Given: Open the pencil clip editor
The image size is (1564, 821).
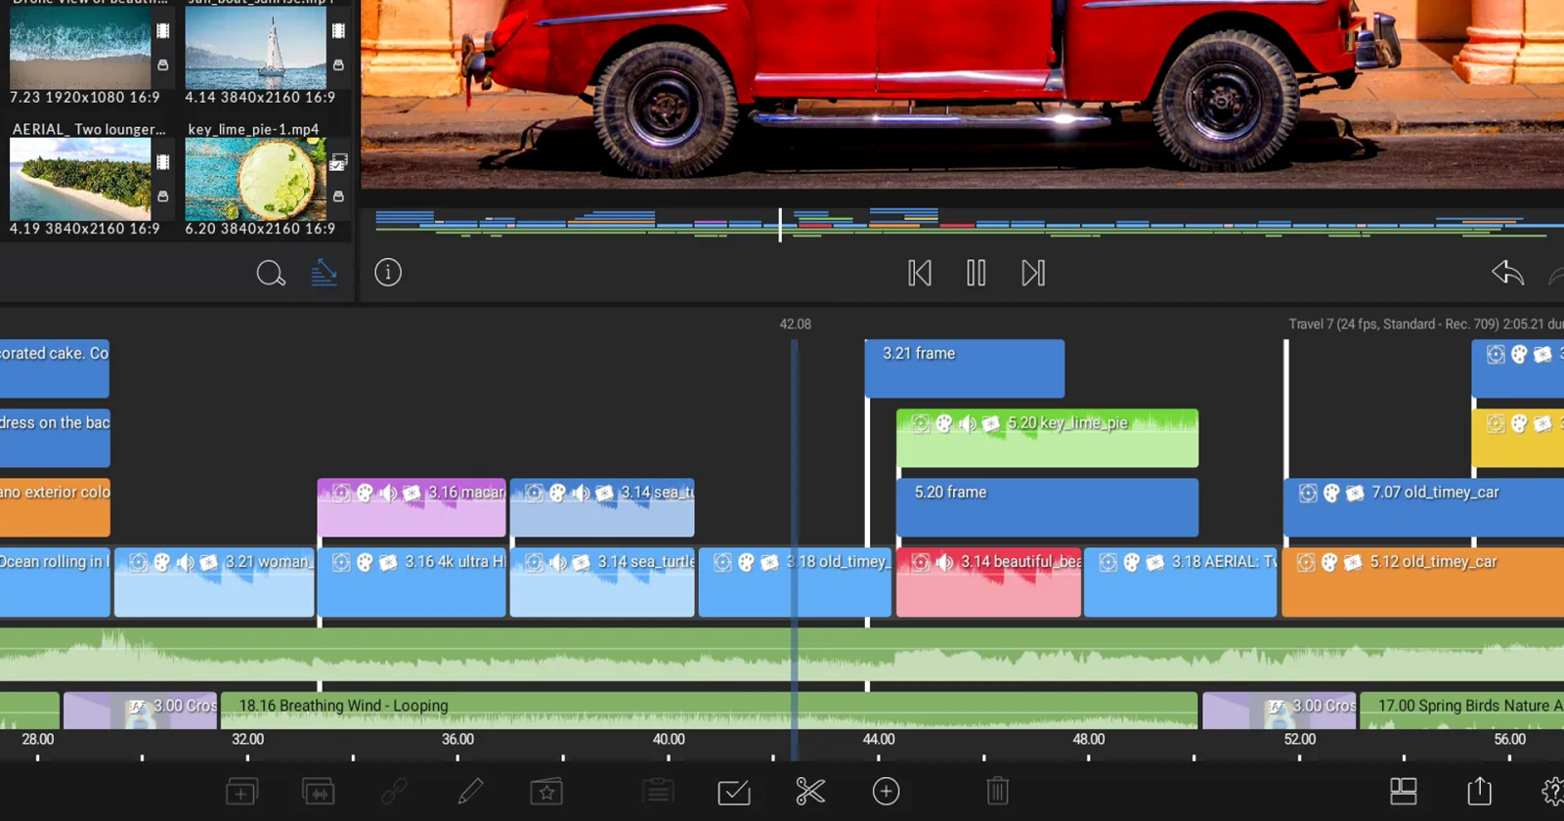Looking at the screenshot, I should click(470, 791).
